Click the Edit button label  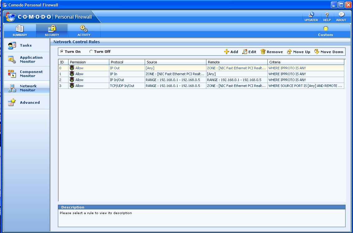coord(252,52)
